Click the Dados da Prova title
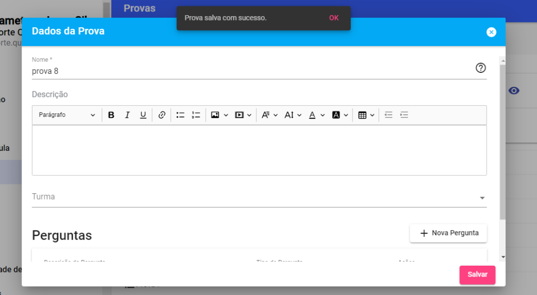537x295 pixels. pyautogui.click(x=68, y=31)
